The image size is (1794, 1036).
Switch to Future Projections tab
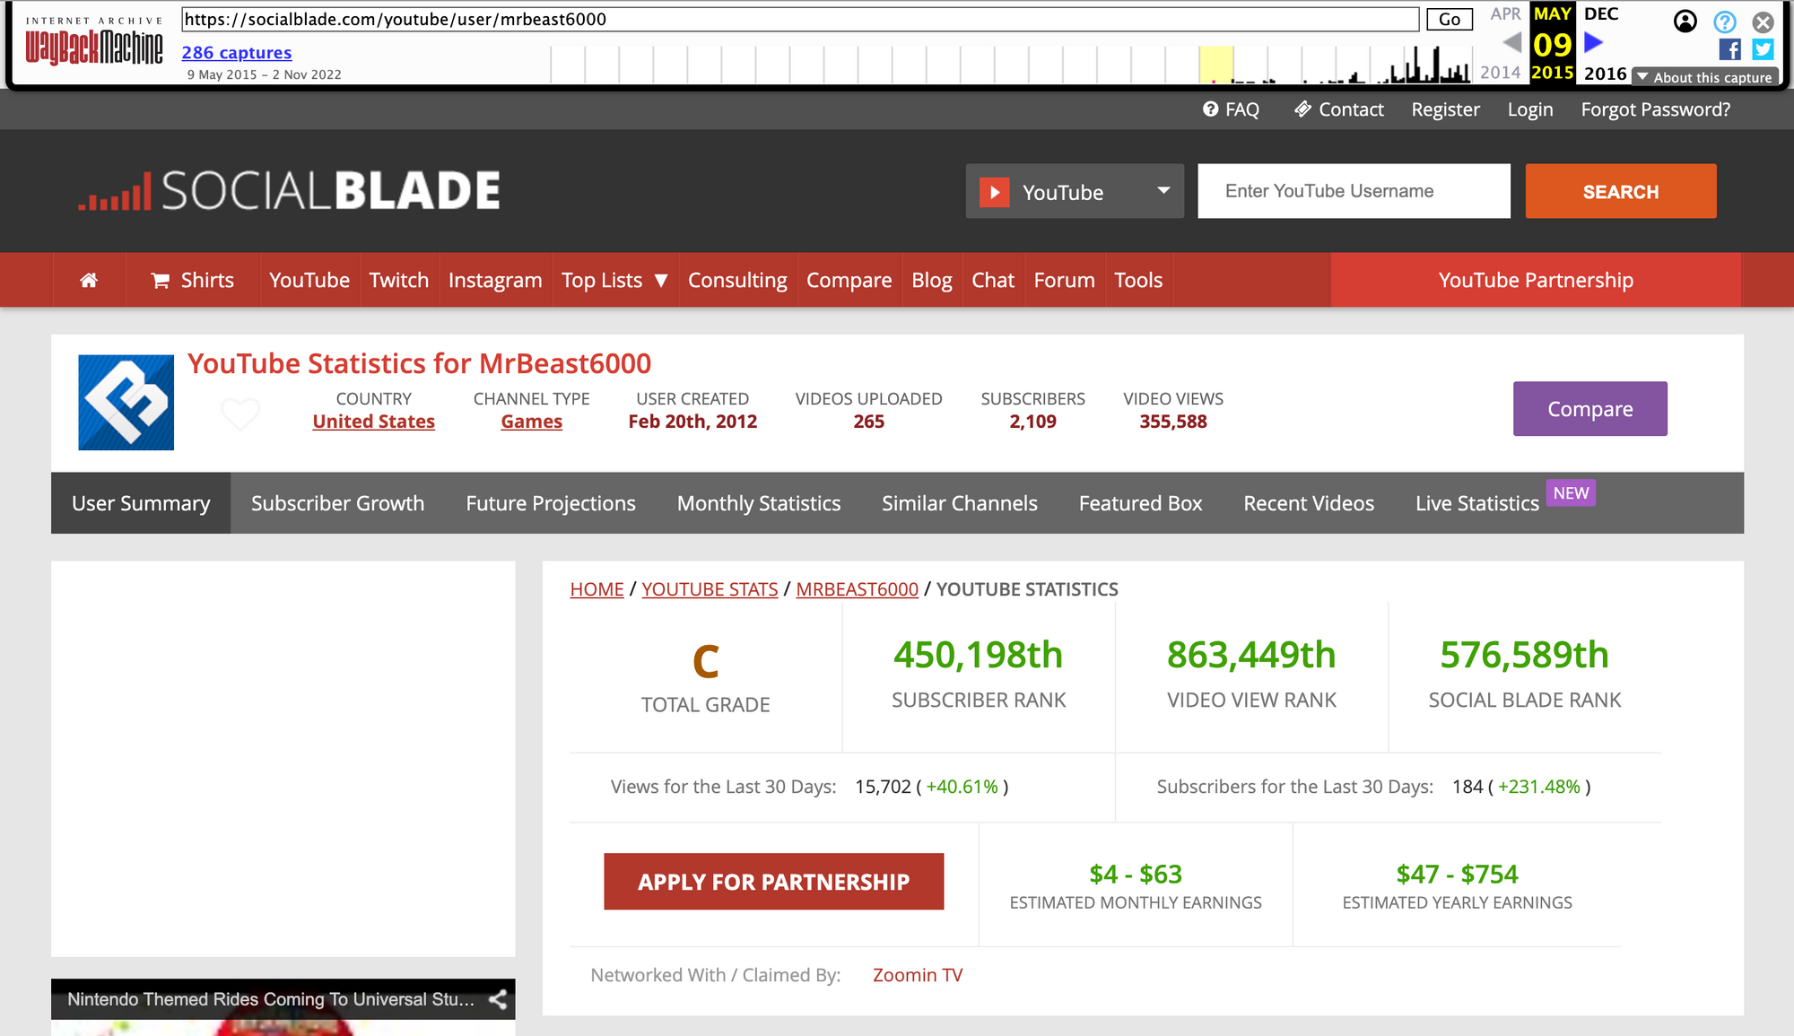coord(551,503)
